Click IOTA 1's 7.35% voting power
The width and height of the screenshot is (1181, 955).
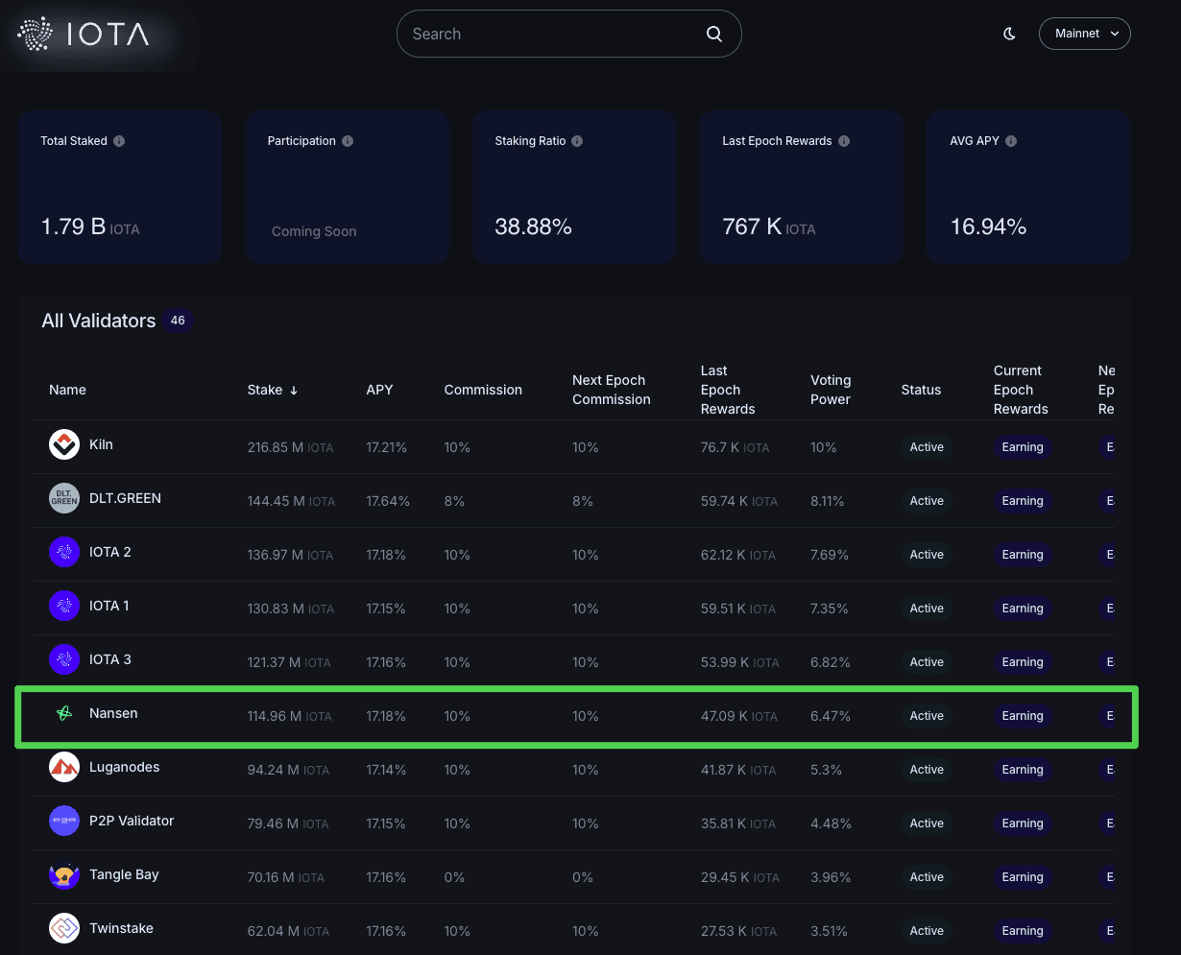(831, 609)
